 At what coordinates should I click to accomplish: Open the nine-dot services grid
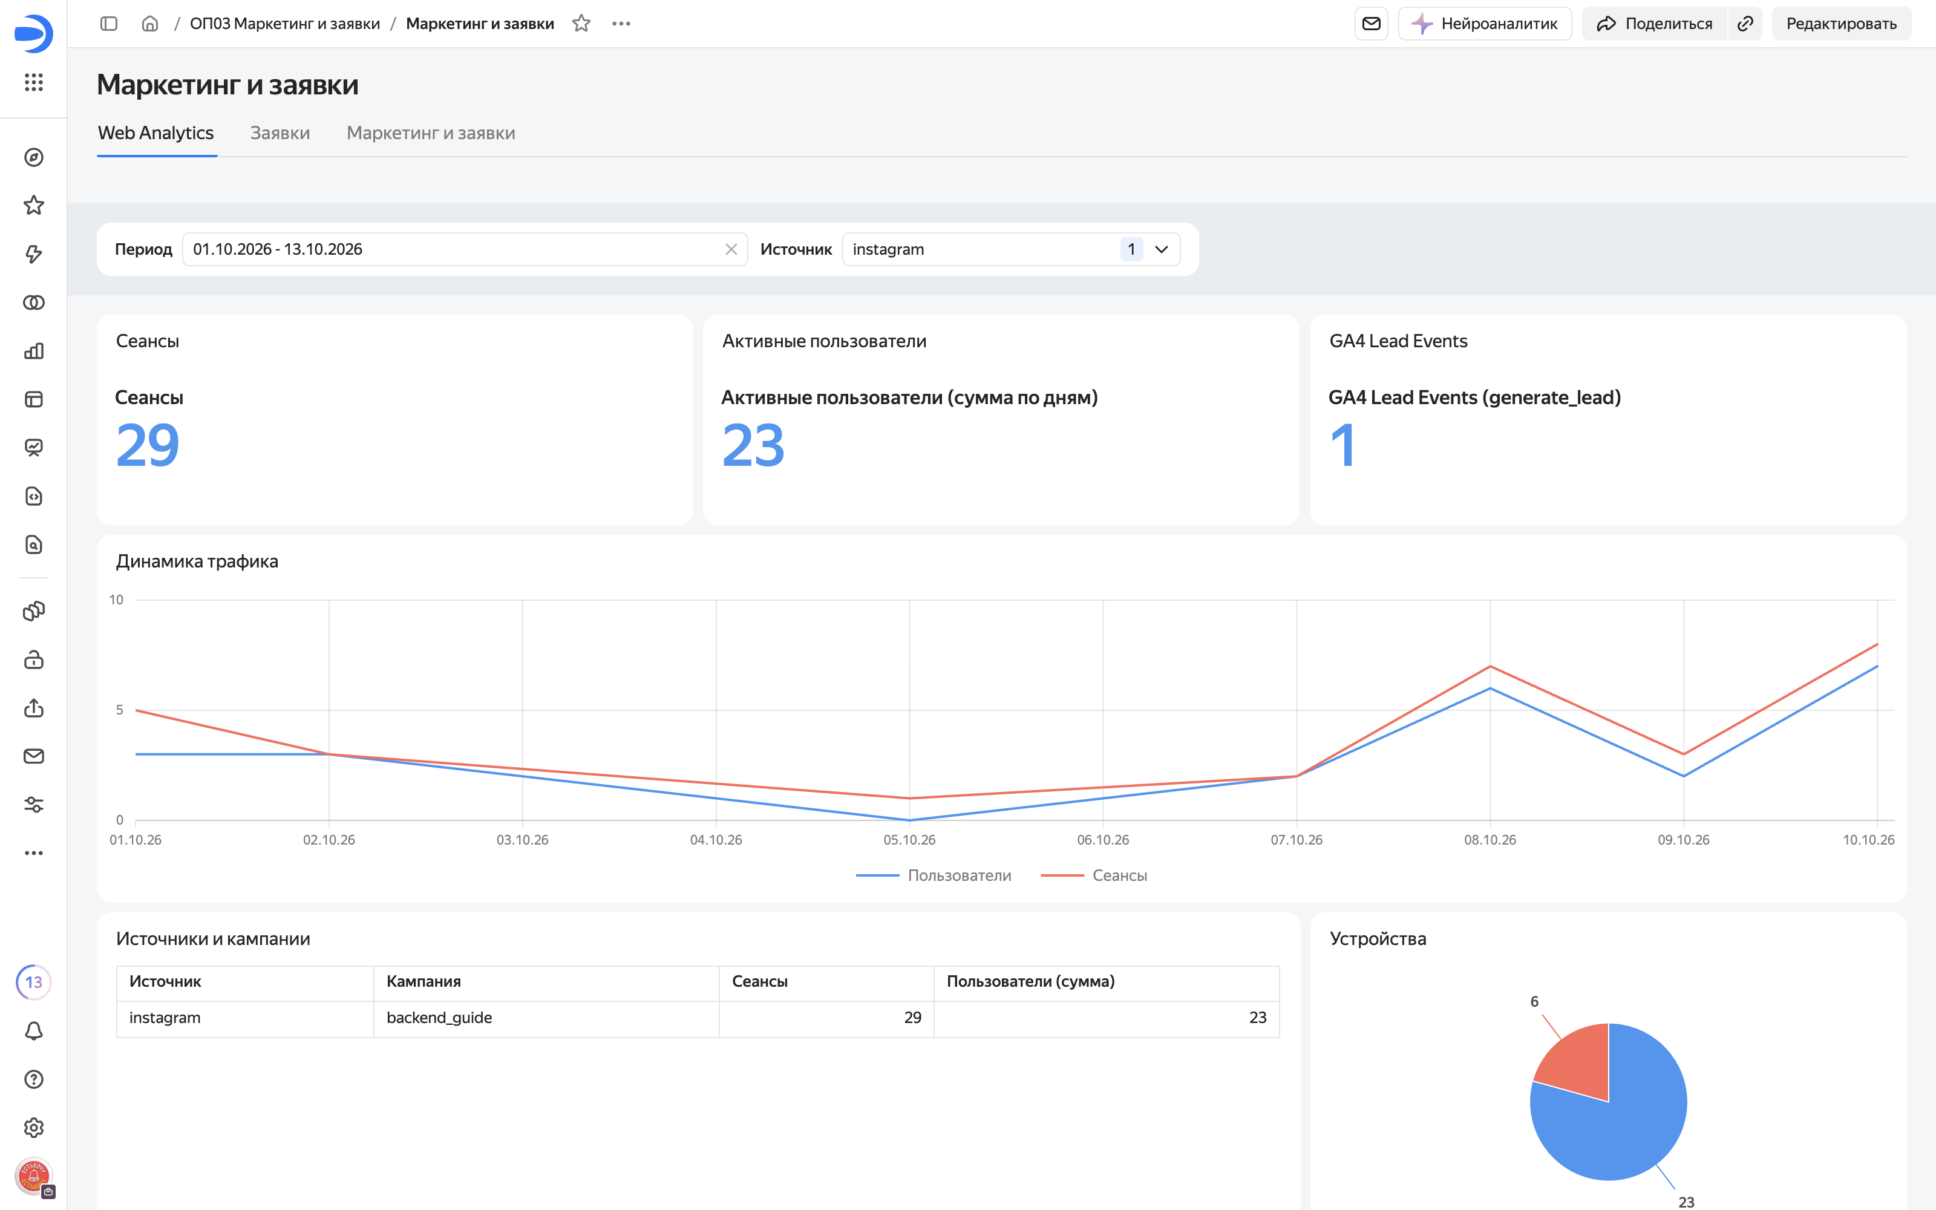point(34,82)
